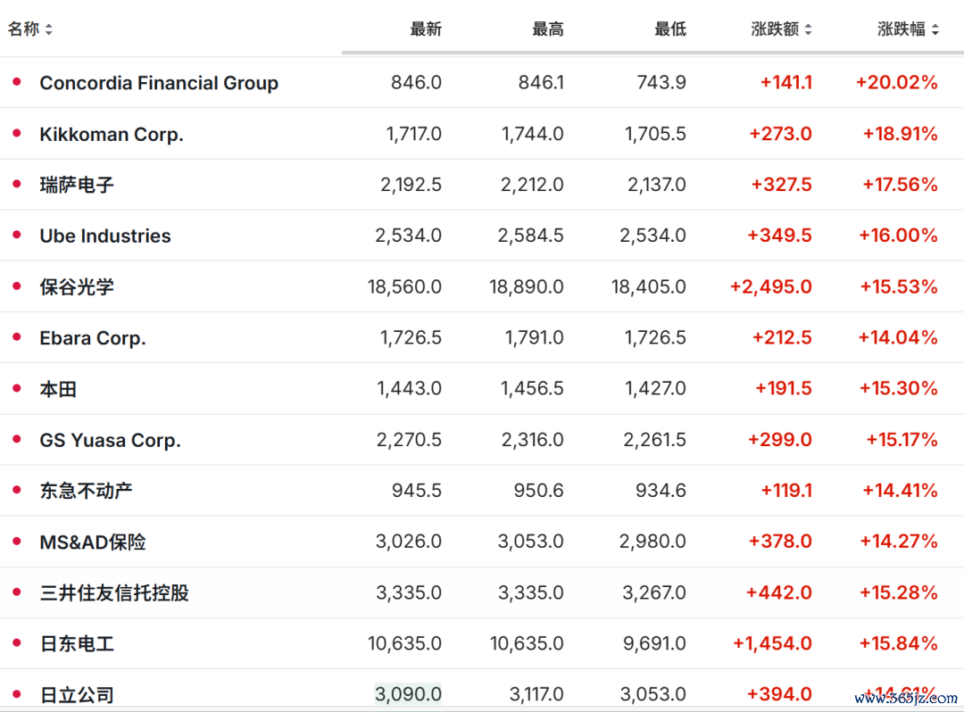
Task: Open the Ebara Corp. stock link
Action: click(x=93, y=338)
